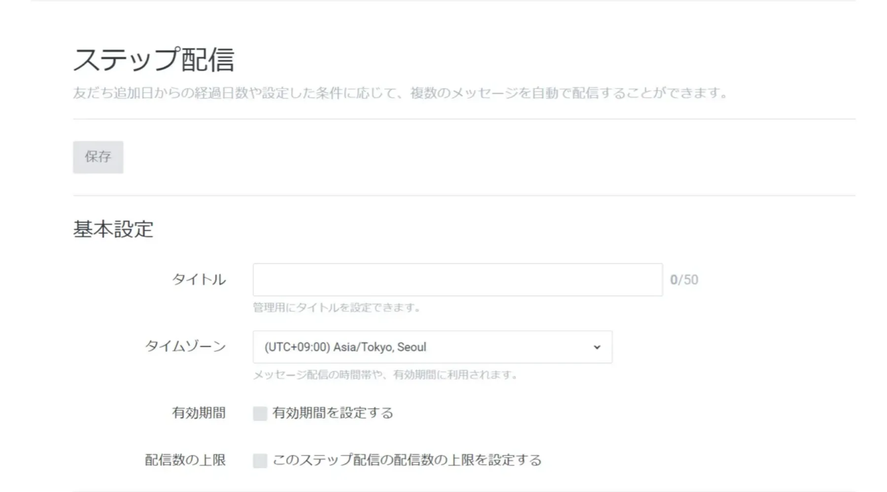Click the 管理用にタイトルを設定できます helper text
This screenshot has width=887, height=492.
[x=337, y=307]
